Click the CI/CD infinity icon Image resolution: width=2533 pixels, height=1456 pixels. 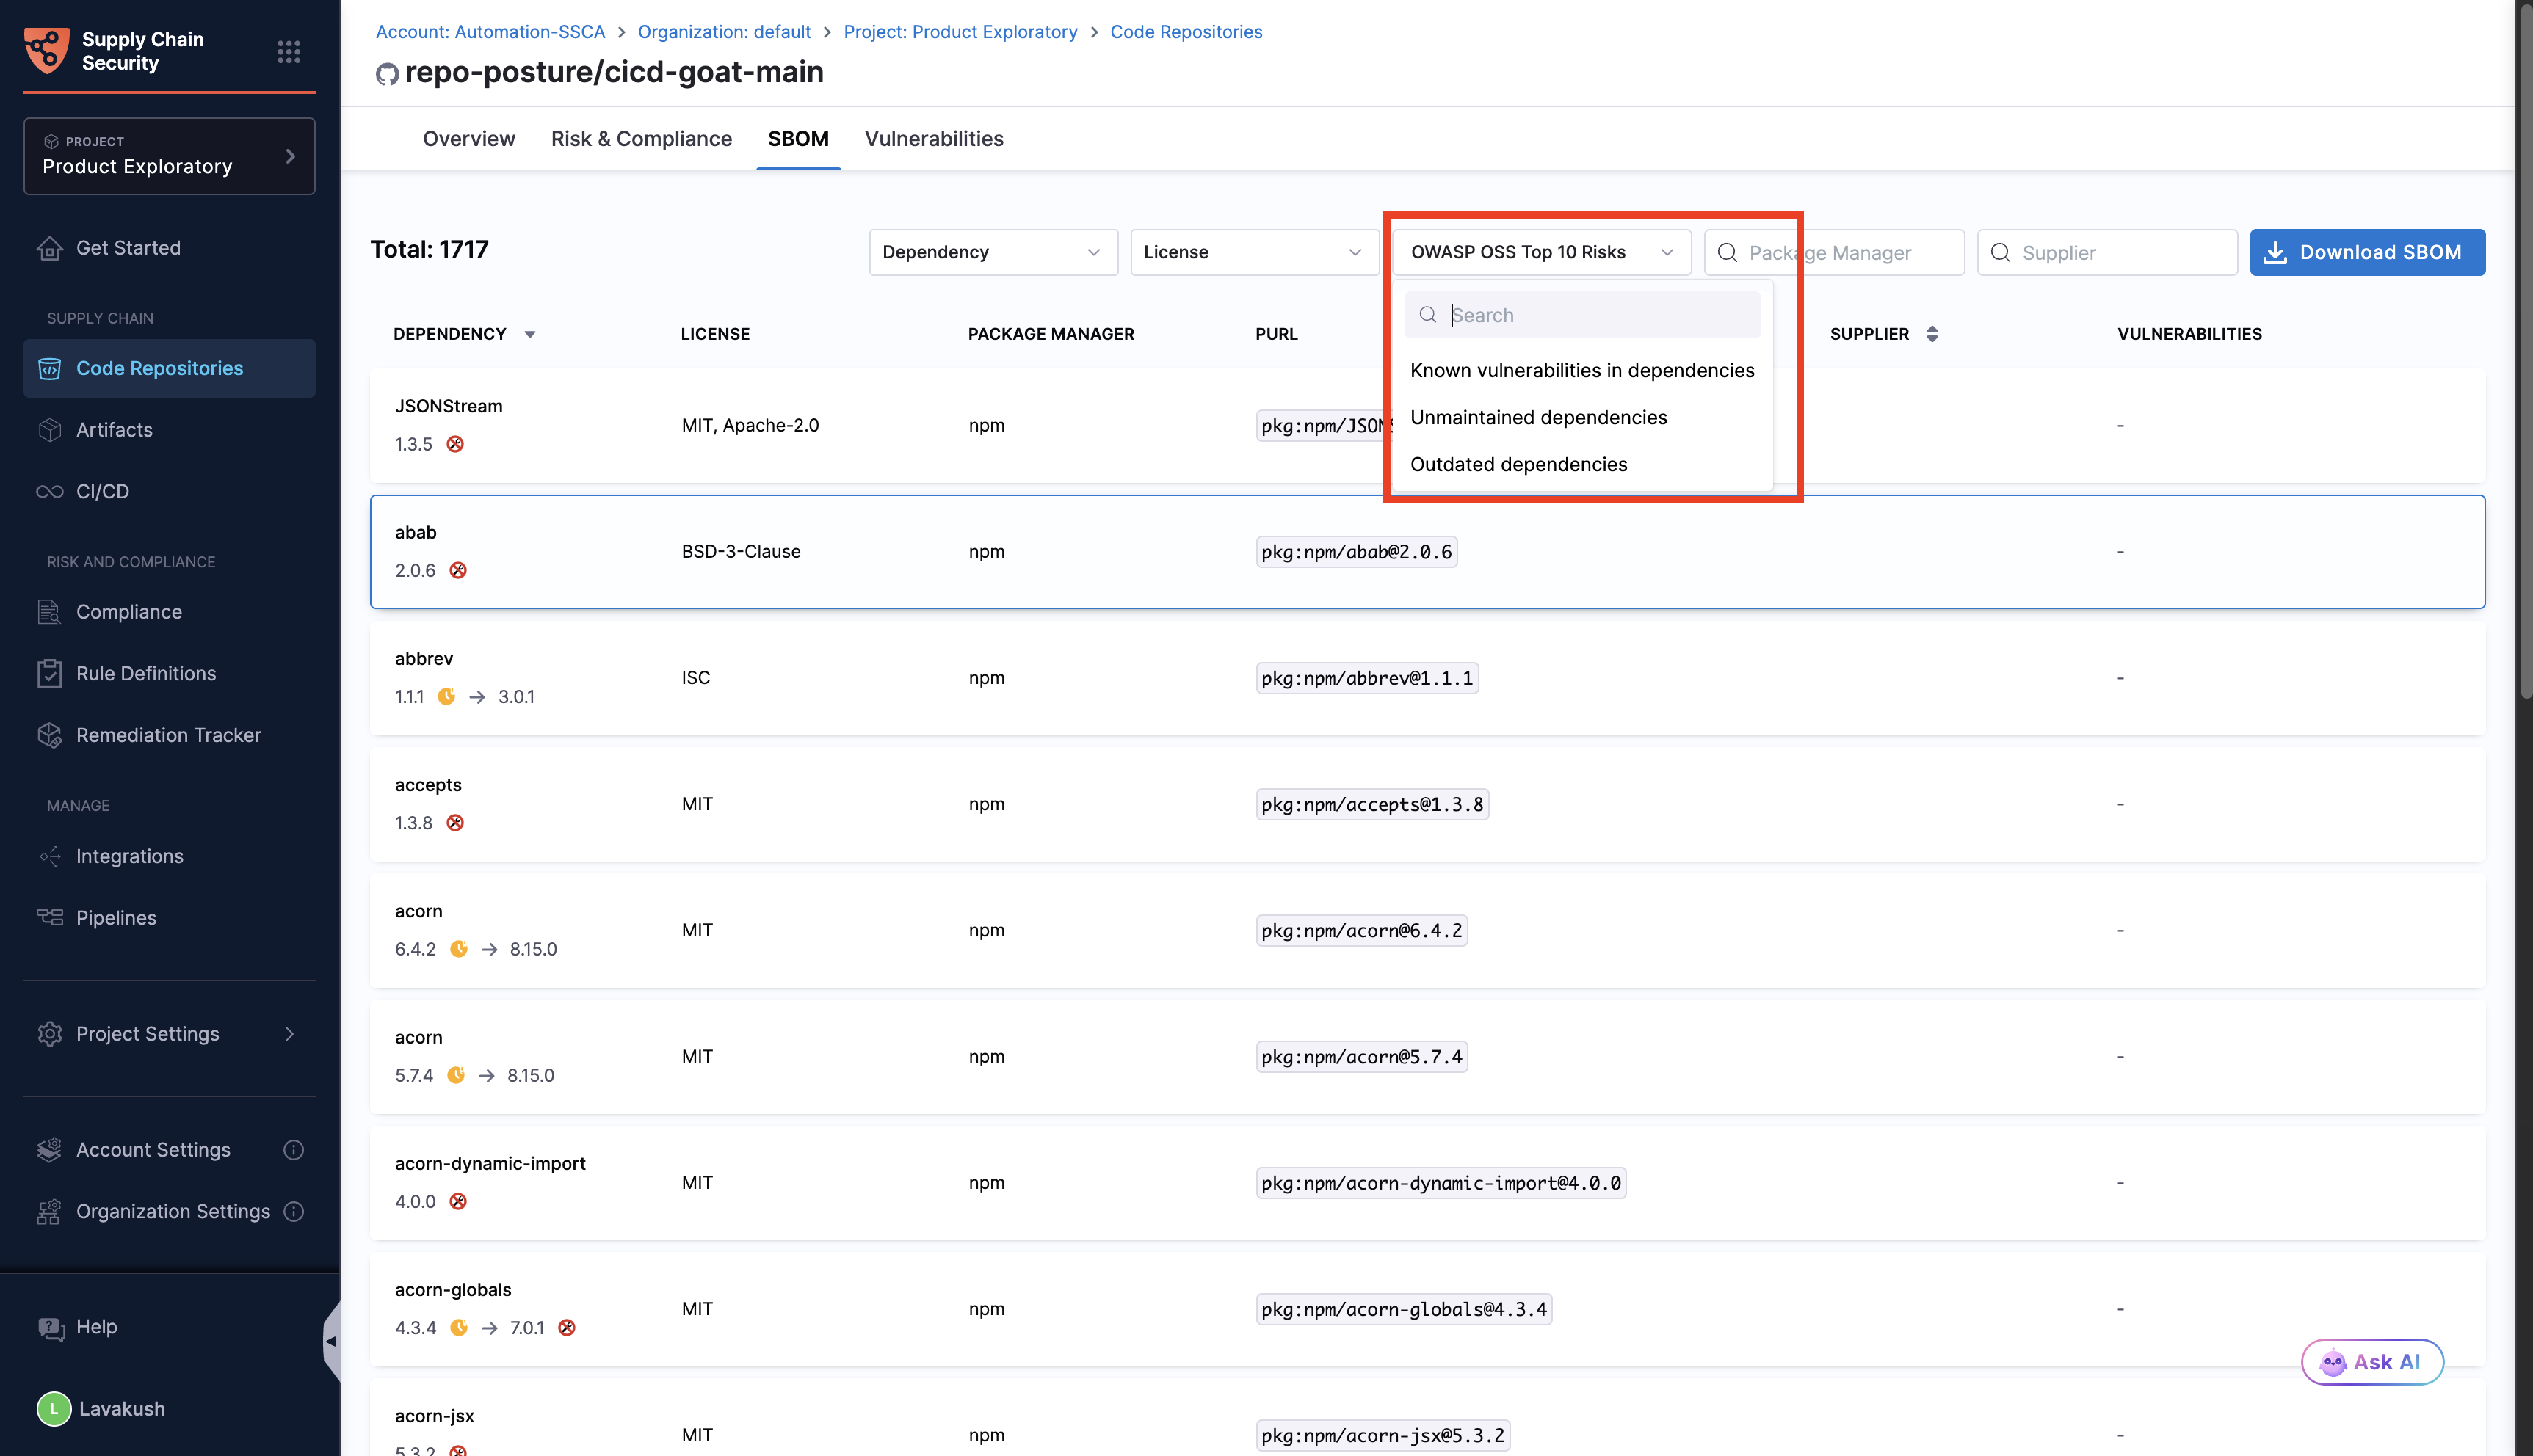tap(50, 491)
